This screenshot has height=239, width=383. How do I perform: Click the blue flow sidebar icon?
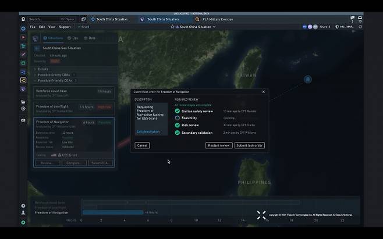coord(23,72)
